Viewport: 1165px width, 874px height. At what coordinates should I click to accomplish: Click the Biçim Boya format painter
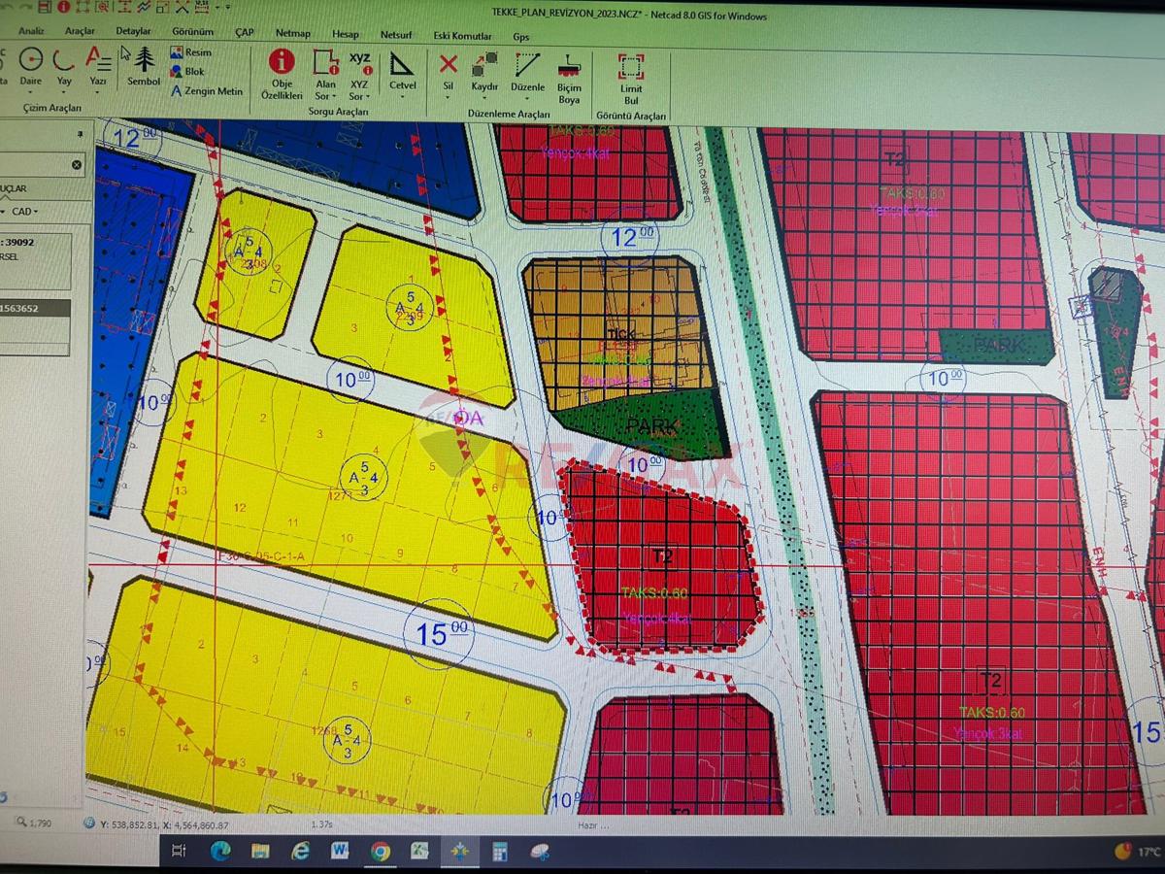coord(569,77)
